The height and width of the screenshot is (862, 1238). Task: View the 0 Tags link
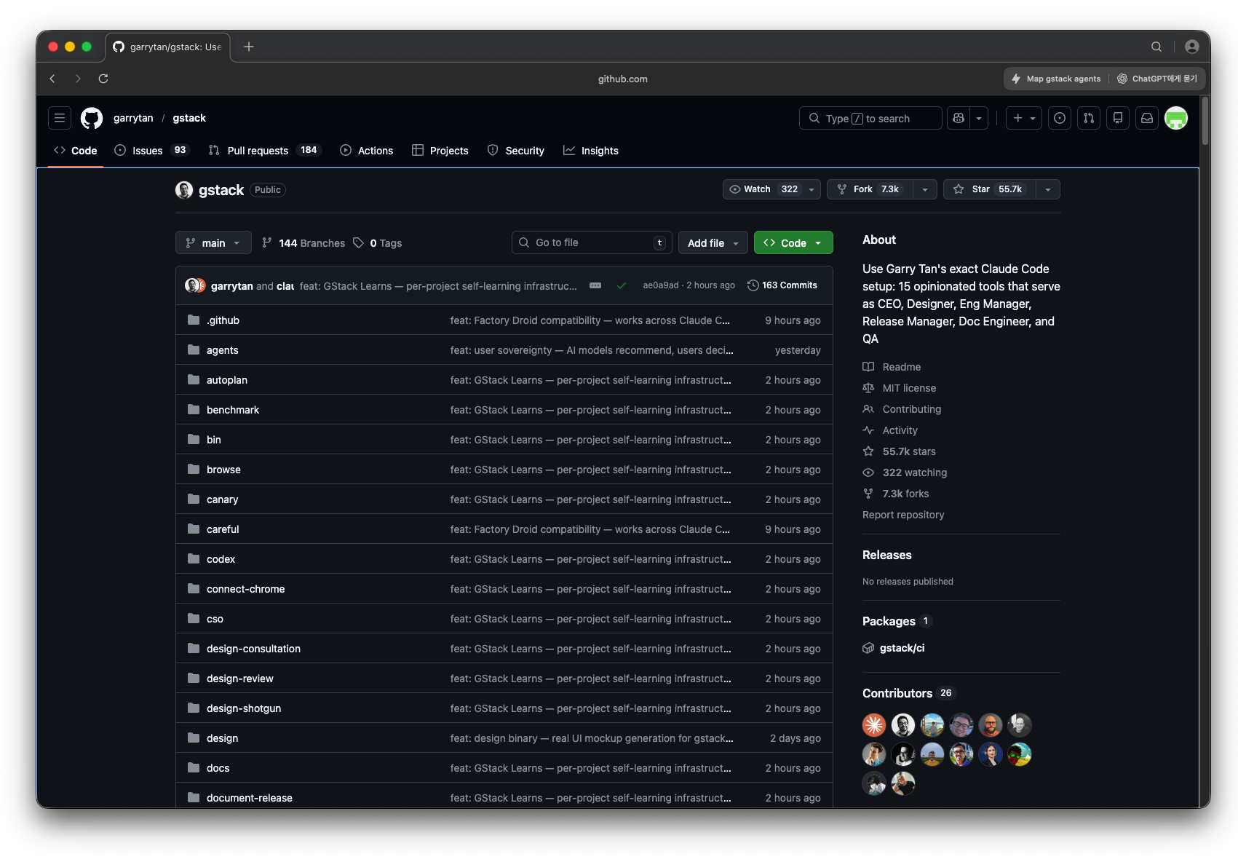pos(378,243)
